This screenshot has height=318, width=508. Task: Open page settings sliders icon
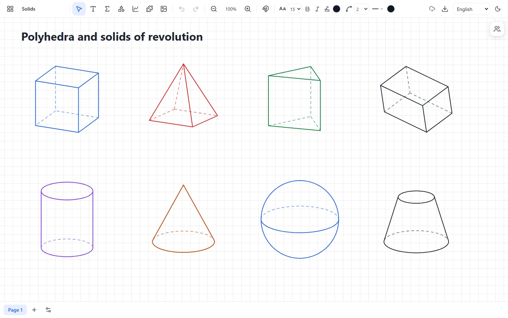[48, 310]
